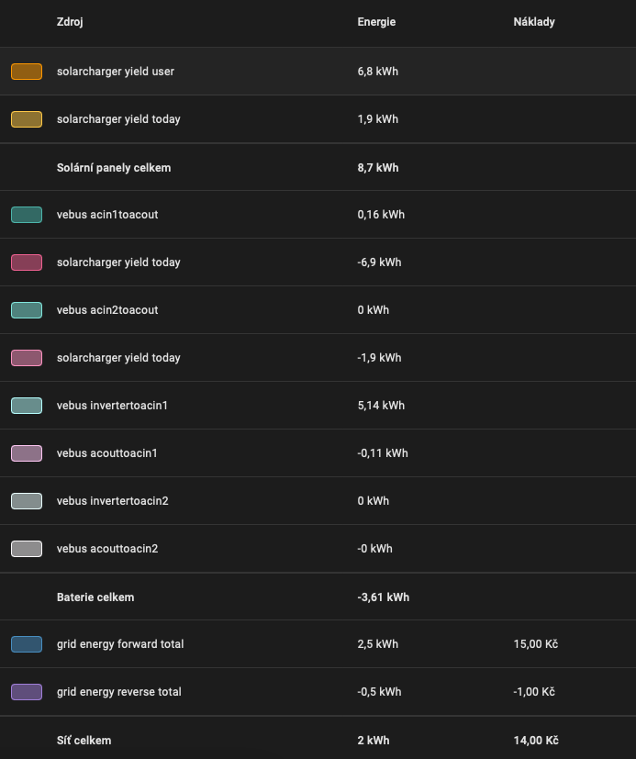The image size is (636, 759).
Task: Select the blue swatch for grid energy forward total
Action: click(x=27, y=644)
